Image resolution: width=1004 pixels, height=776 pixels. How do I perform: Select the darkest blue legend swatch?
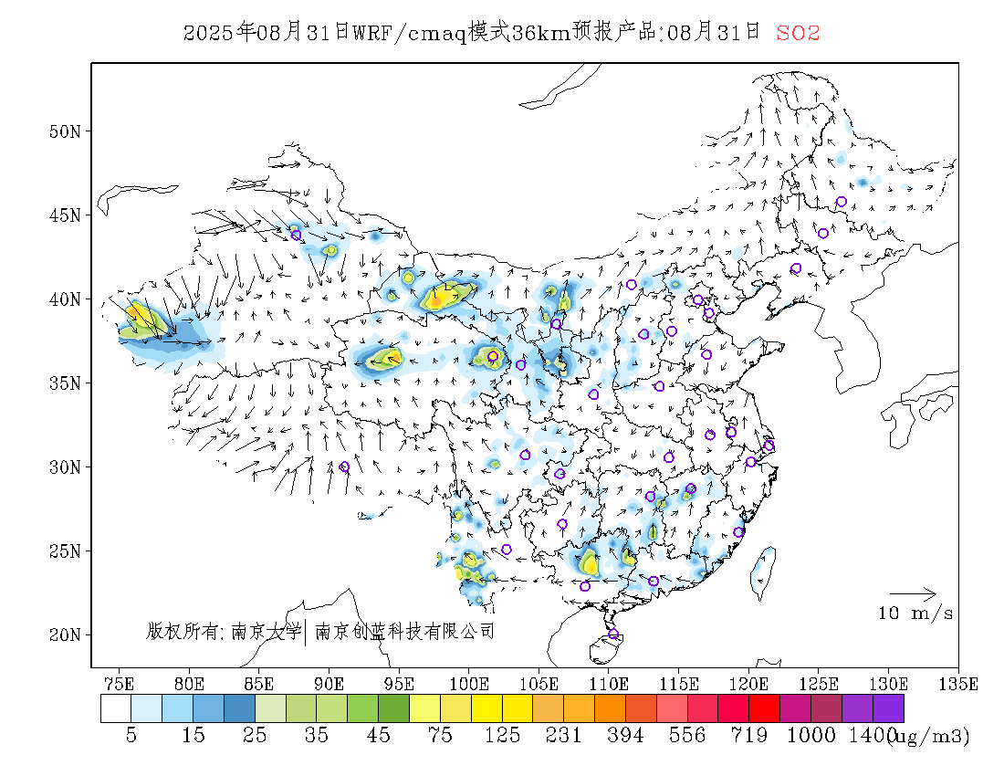click(239, 708)
